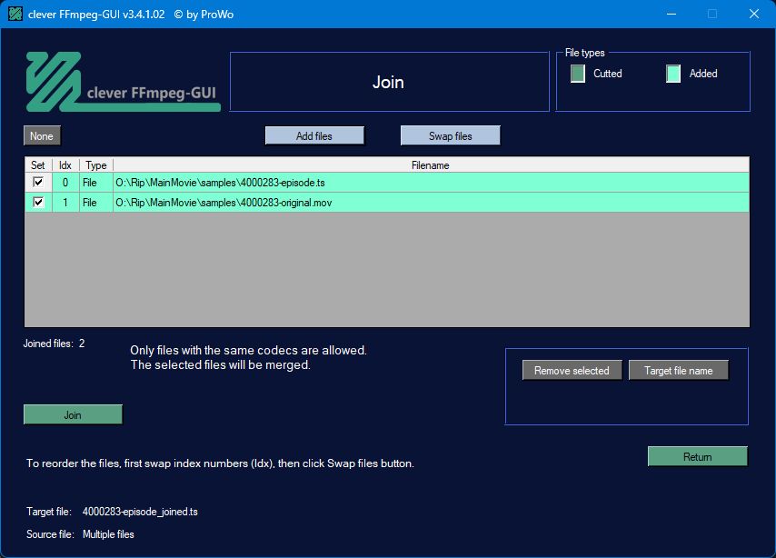Viewport: 776px width, 558px height.
Task: Click the Joined files: 2 counter
Action: [54, 344]
